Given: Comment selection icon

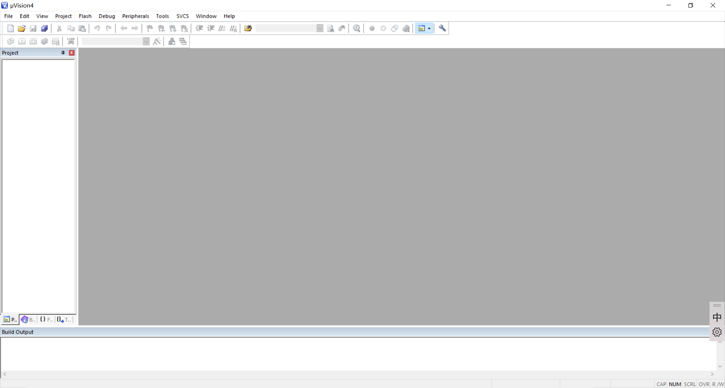Looking at the screenshot, I should coord(222,28).
